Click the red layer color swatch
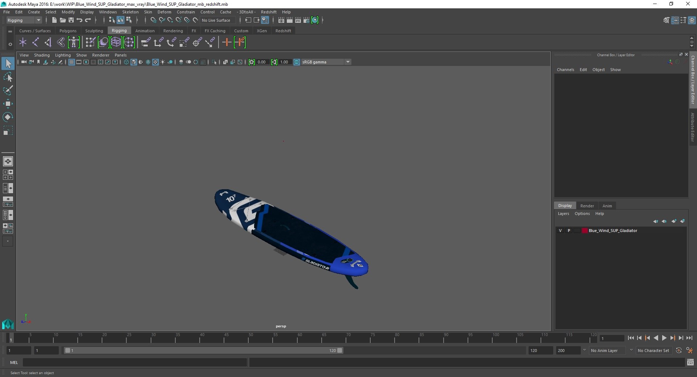 [584, 231]
